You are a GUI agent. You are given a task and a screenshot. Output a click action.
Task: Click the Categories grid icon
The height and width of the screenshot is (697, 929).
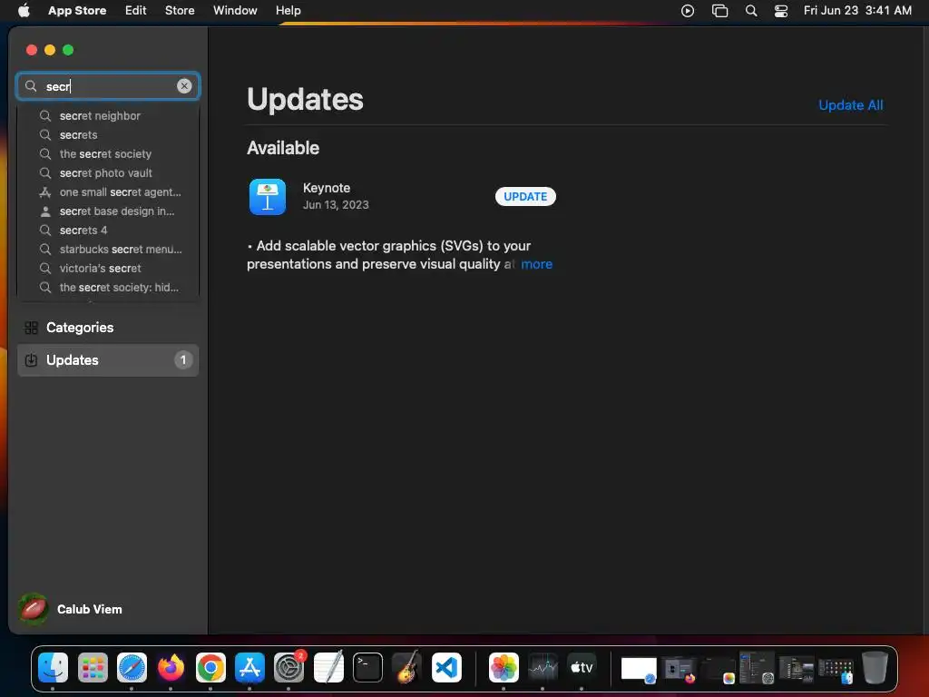pyautogui.click(x=31, y=327)
